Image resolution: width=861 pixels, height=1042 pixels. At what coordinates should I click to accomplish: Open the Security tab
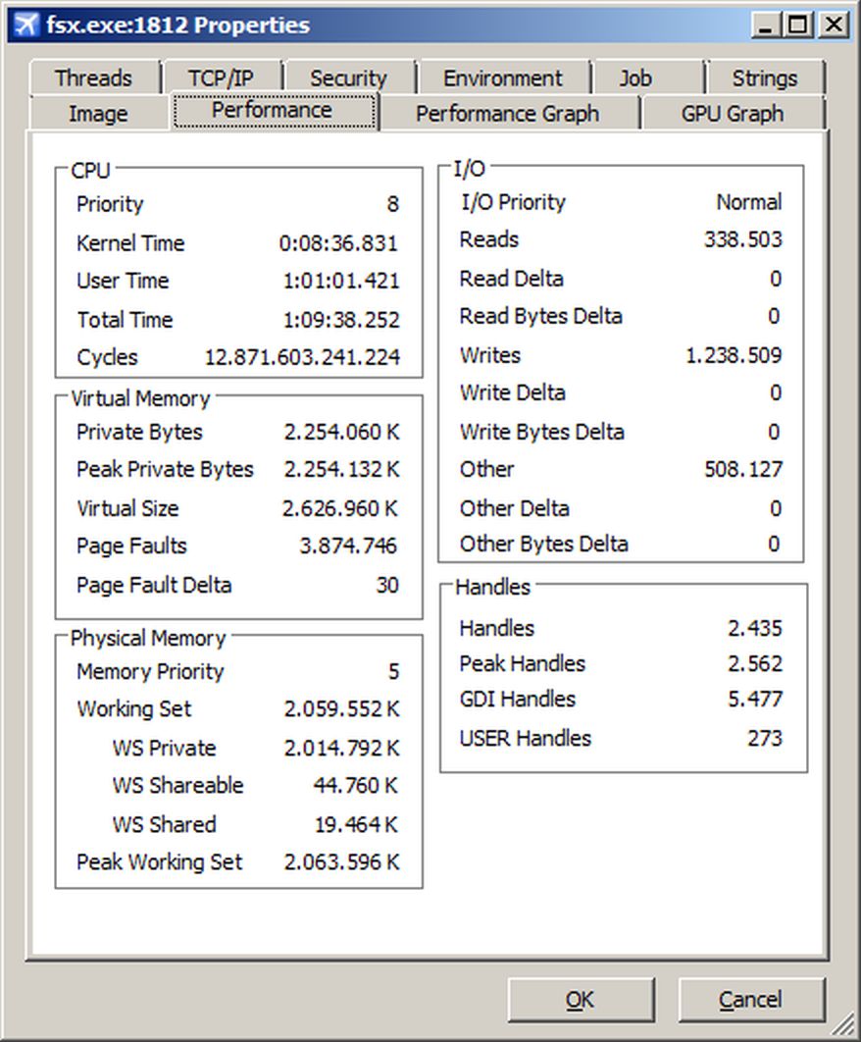coord(348,78)
